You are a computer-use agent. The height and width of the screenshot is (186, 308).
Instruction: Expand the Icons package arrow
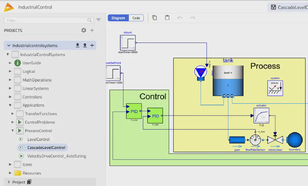click(x=10, y=164)
